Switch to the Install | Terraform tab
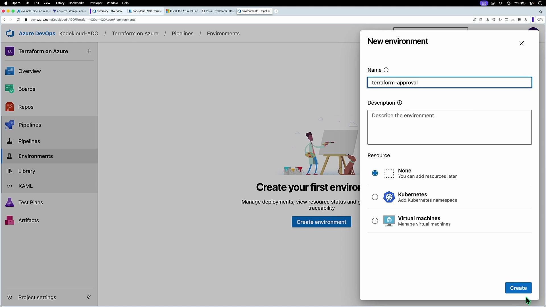 coord(218,11)
